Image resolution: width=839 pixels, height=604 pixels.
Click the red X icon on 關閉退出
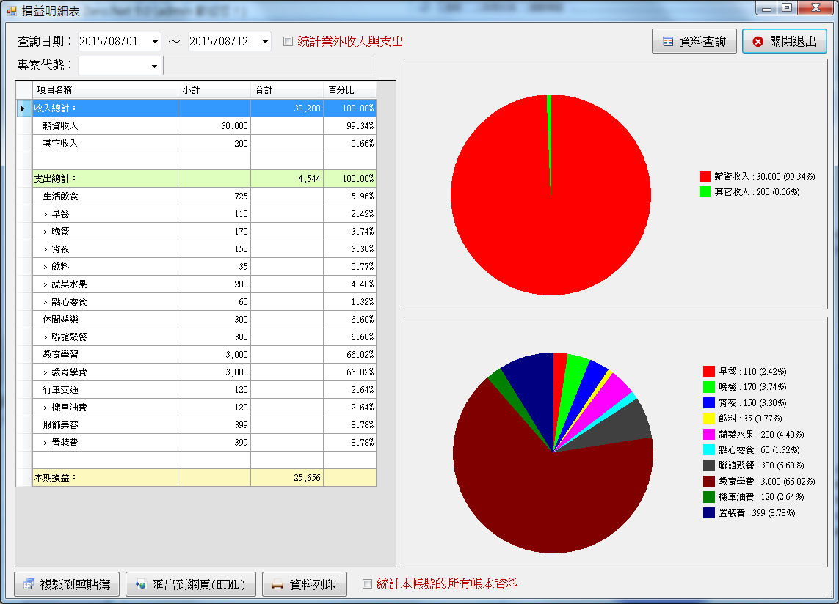pos(759,40)
